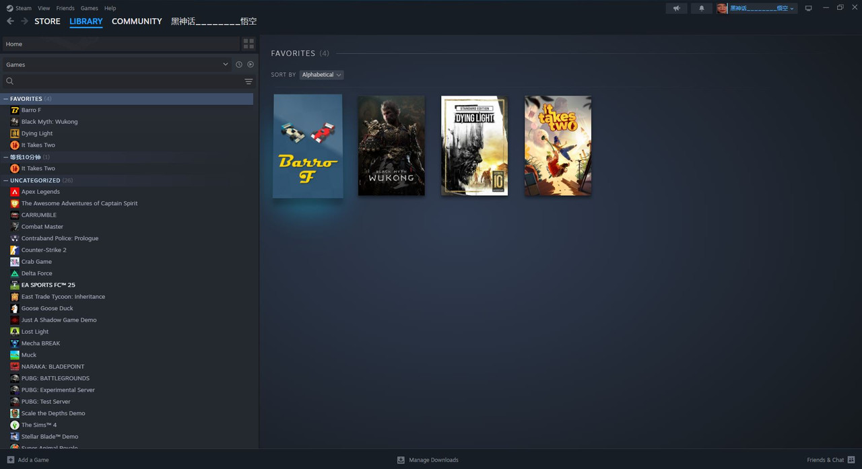Image resolution: width=862 pixels, height=469 pixels.
Task: Click the Apex Legends game icon
Action: tap(15, 192)
